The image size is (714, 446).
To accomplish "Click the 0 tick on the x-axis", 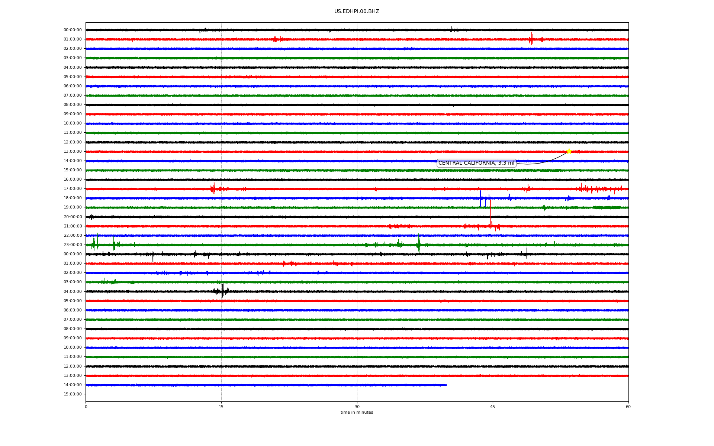I will click(86, 407).
